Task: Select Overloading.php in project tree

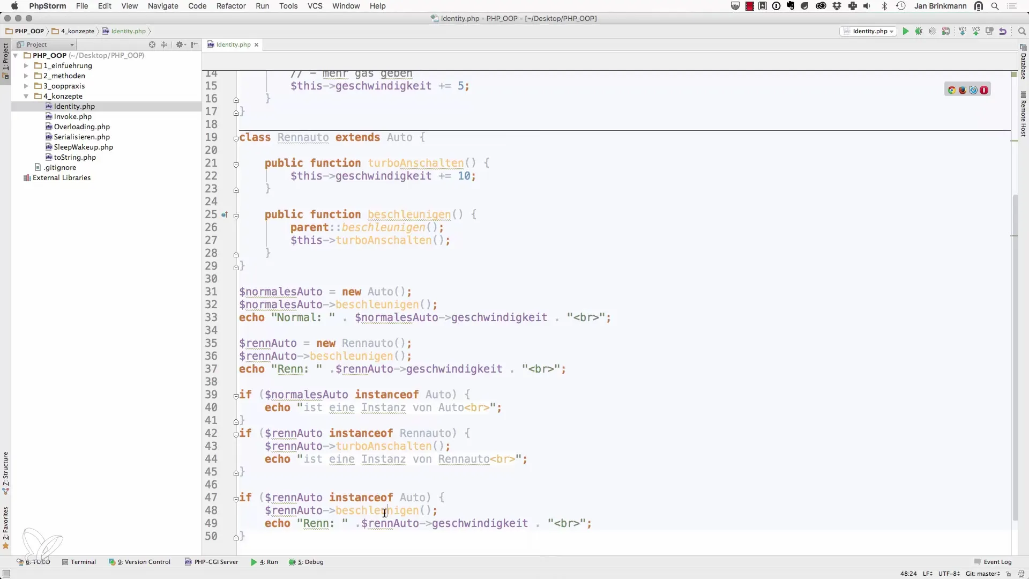Action: click(x=81, y=127)
